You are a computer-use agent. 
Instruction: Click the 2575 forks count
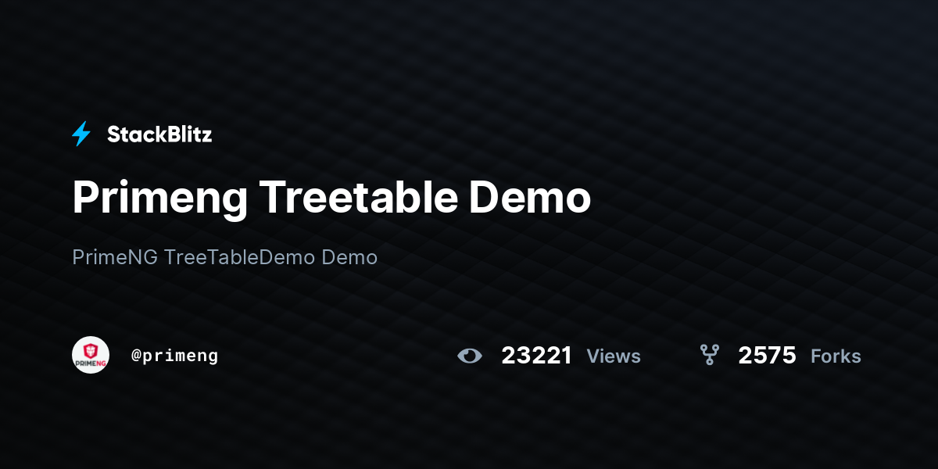coord(767,356)
